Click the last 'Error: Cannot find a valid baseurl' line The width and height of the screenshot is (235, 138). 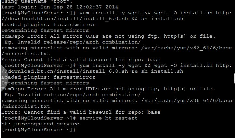81,112
